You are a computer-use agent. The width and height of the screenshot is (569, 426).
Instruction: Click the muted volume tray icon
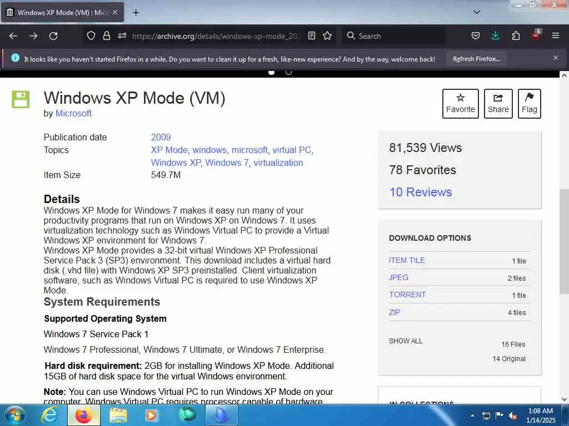tap(513, 416)
